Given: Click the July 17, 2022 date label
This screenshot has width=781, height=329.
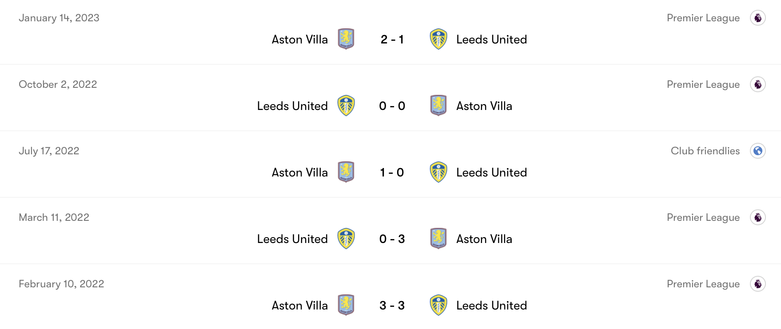Looking at the screenshot, I should [x=48, y=151].
